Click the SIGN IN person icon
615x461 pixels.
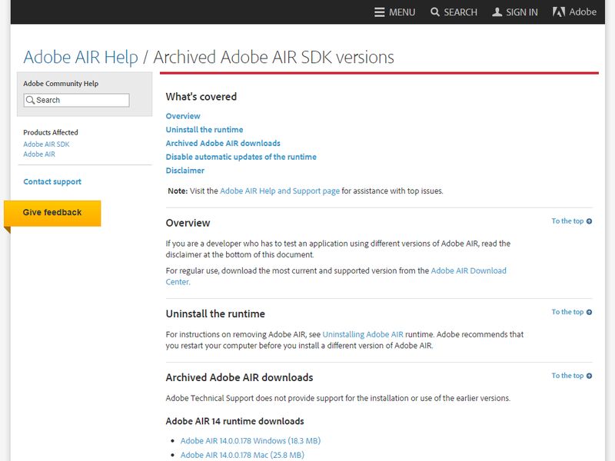(x=497, y=12)
